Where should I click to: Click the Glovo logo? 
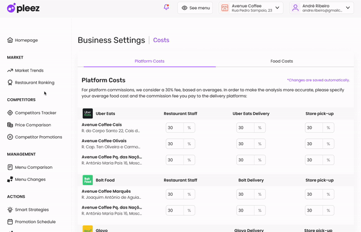pos(87,229)
